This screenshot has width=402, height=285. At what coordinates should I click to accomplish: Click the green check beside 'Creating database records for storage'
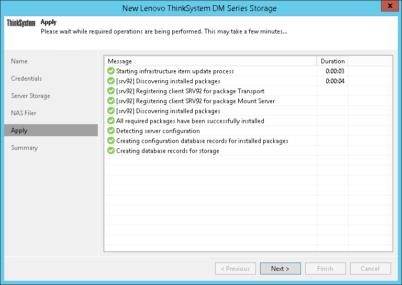pyautogui.click(x=111, y=150)
